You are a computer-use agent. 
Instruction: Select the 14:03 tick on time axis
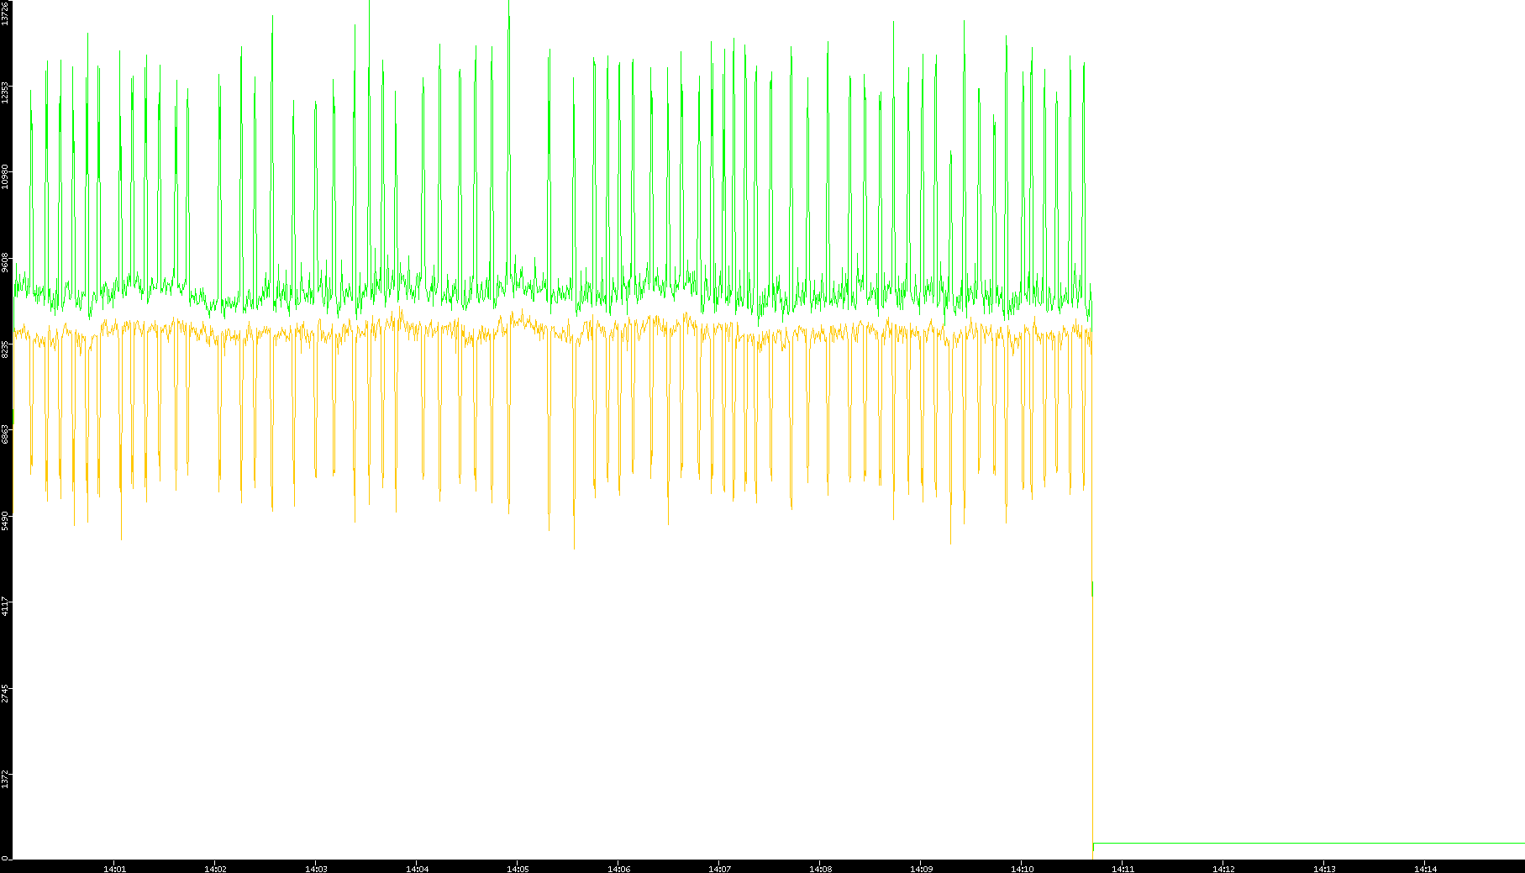pos(316,869)
